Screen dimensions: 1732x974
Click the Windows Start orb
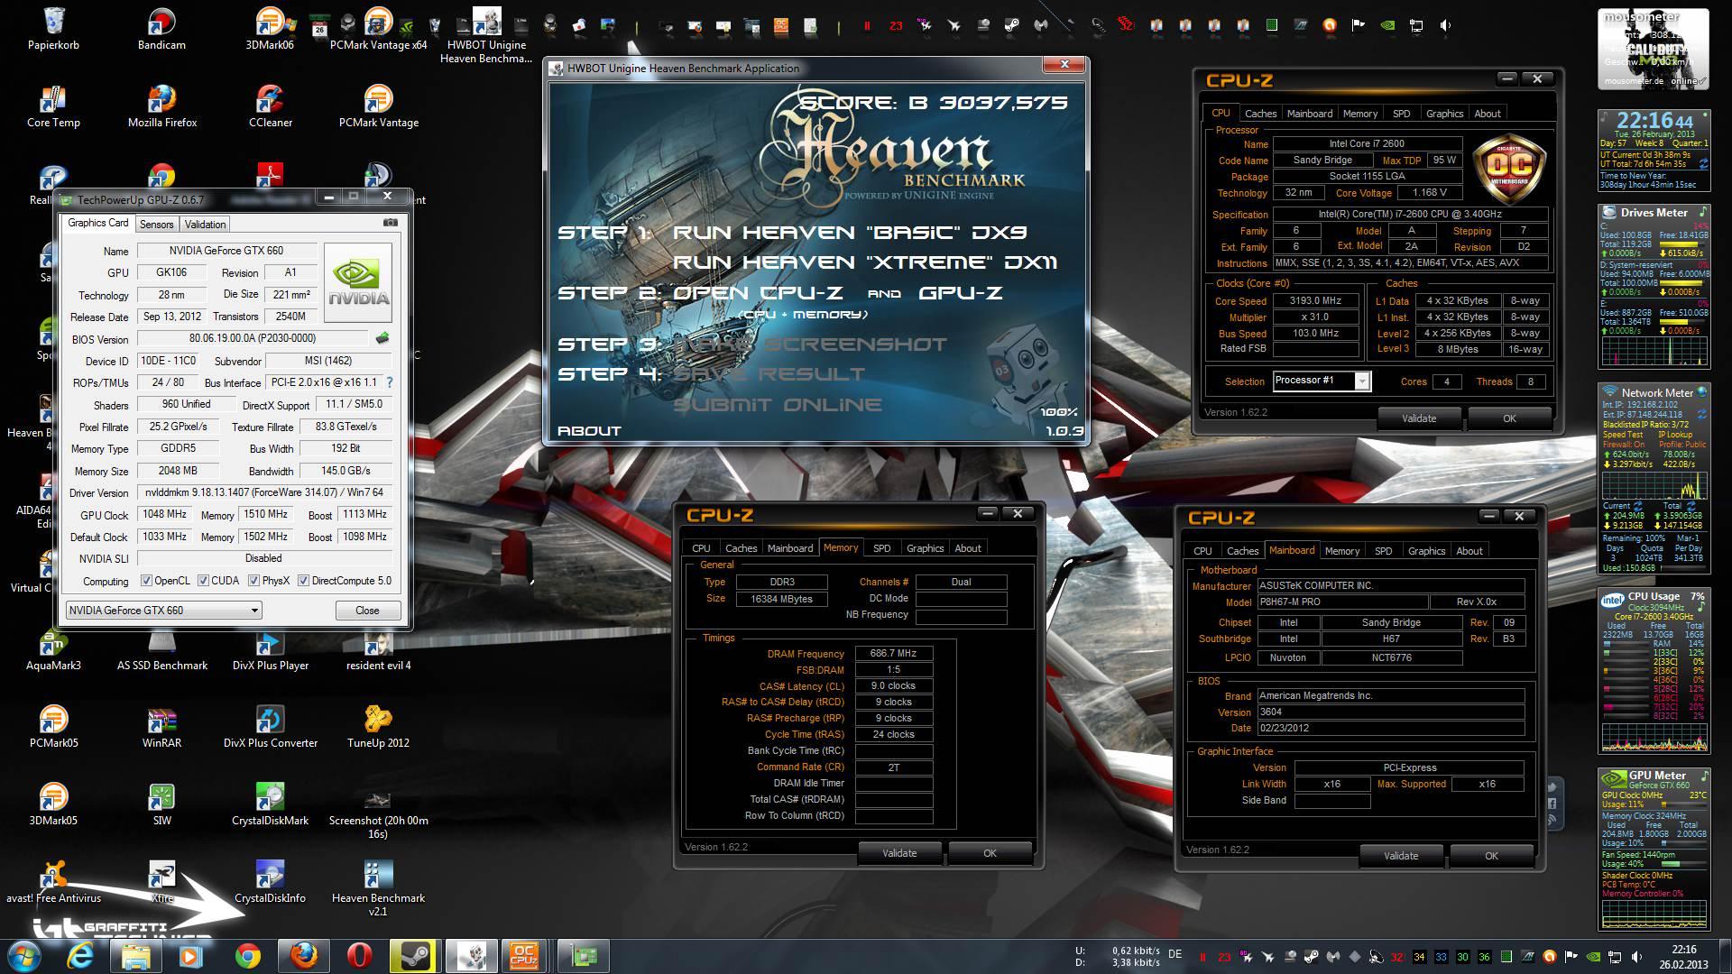click(x=23, y=955)
